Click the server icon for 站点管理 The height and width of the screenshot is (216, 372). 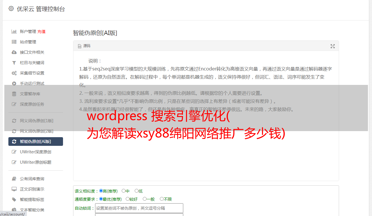[14, 42]
